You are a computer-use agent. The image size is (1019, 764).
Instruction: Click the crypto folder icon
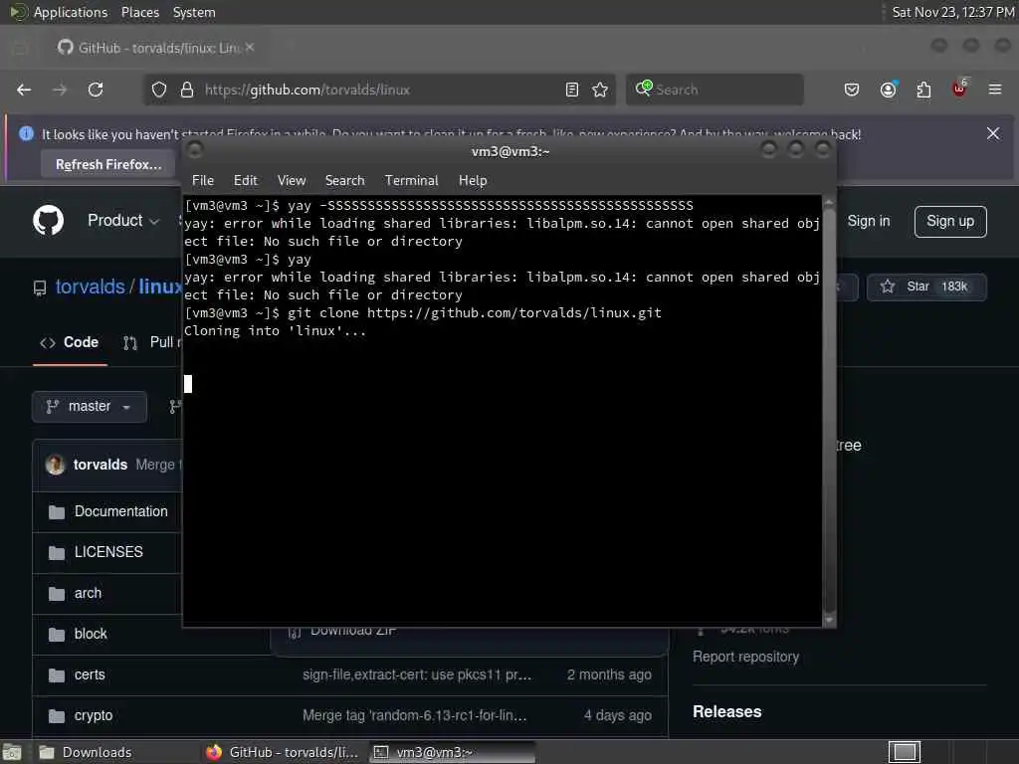[57, 716]
